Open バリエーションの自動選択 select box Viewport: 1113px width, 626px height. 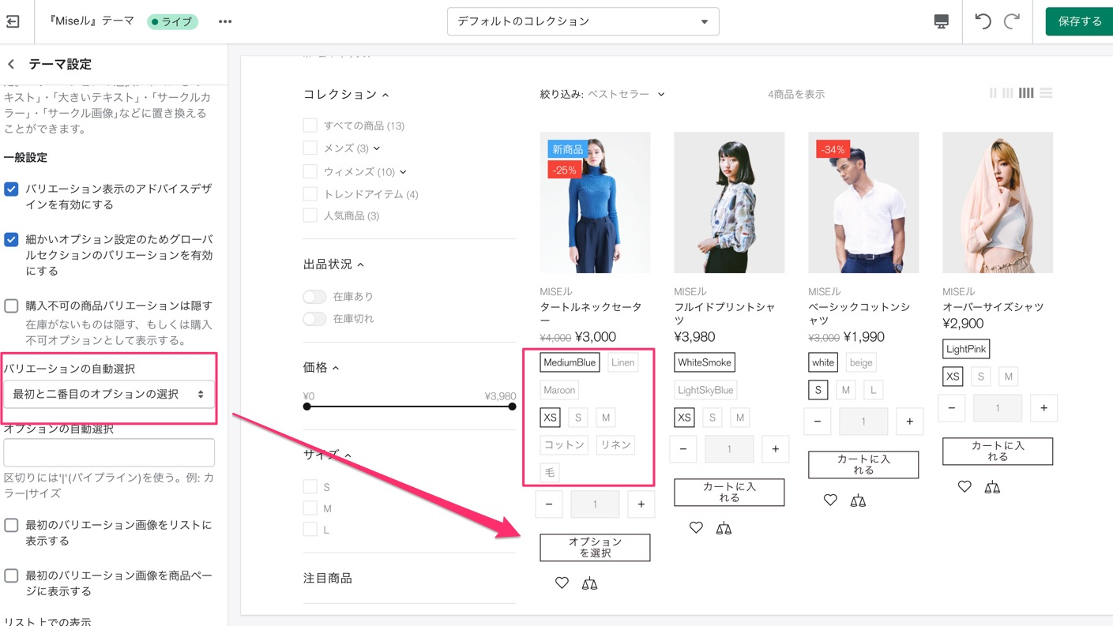[x=109, y=394]
